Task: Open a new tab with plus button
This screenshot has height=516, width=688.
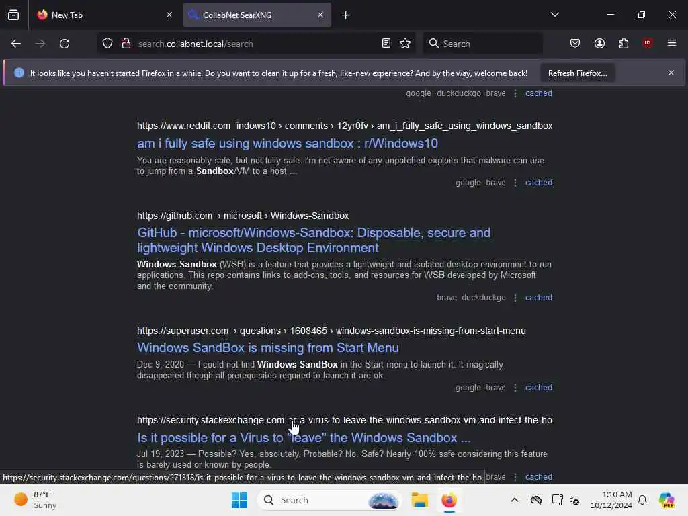Action: click(x=346, y=15)
